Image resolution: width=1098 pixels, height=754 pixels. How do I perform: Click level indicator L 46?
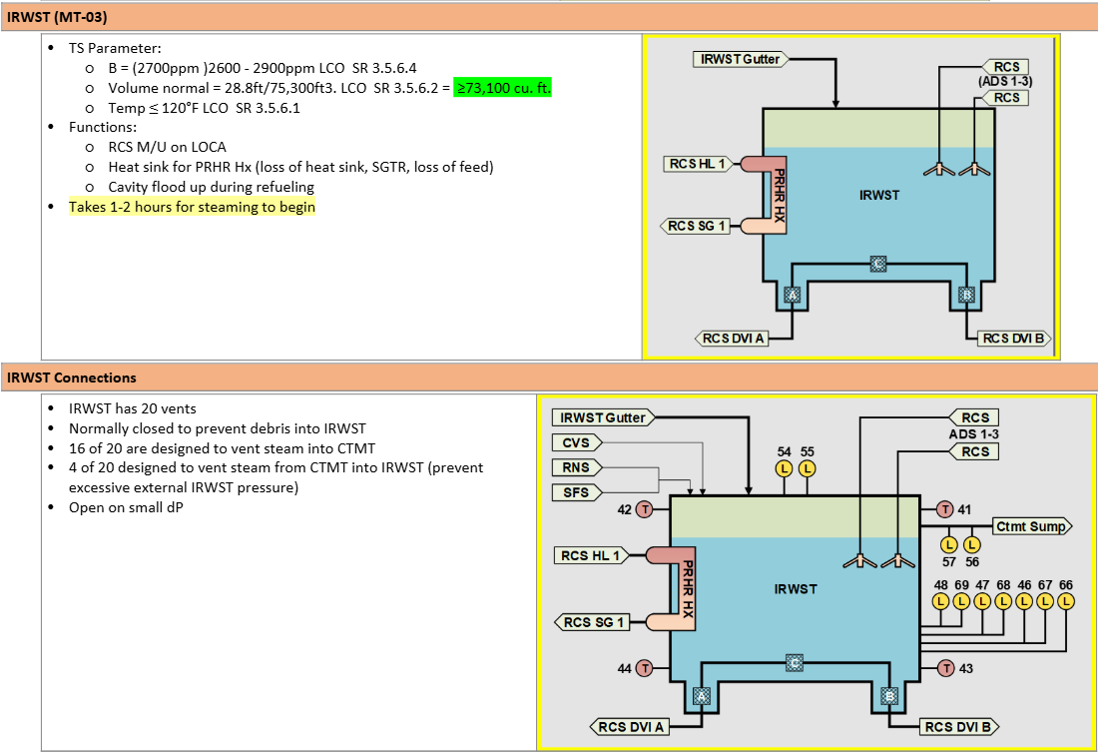point(1024,601)
